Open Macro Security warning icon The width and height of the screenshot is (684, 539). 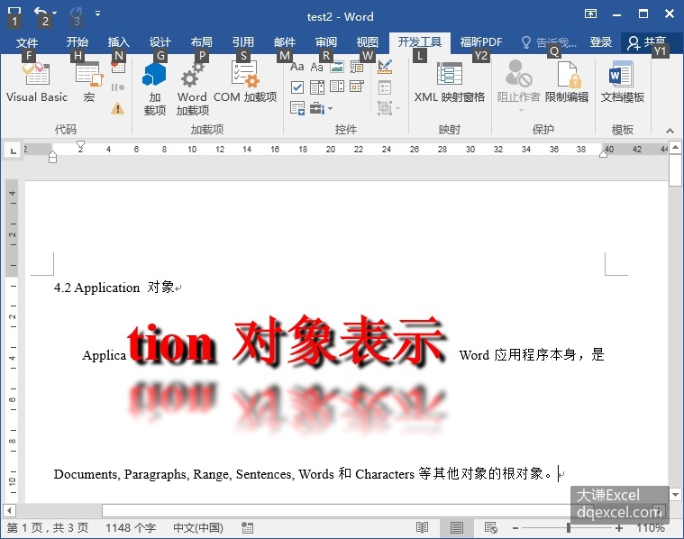tap(118, 108)
